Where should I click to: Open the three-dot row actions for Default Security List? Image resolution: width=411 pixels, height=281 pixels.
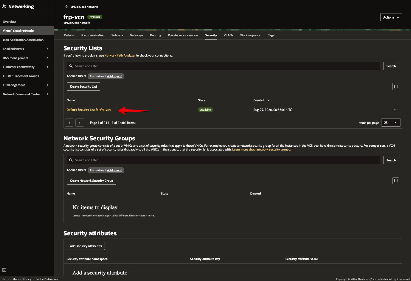tap(396, 110)
